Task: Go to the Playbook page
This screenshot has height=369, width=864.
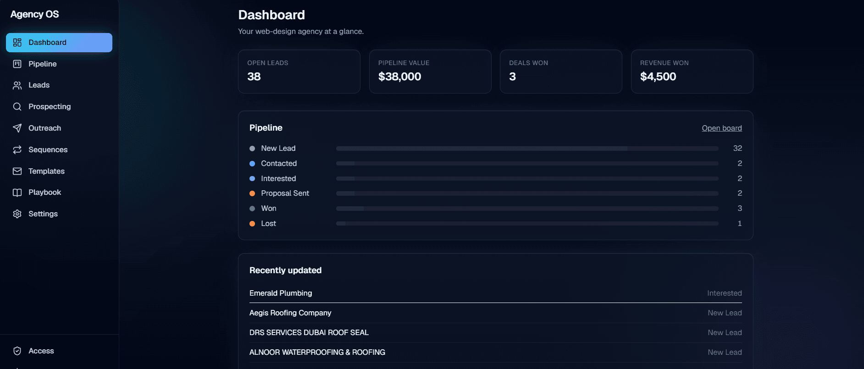Action: (x=59, y=193)
